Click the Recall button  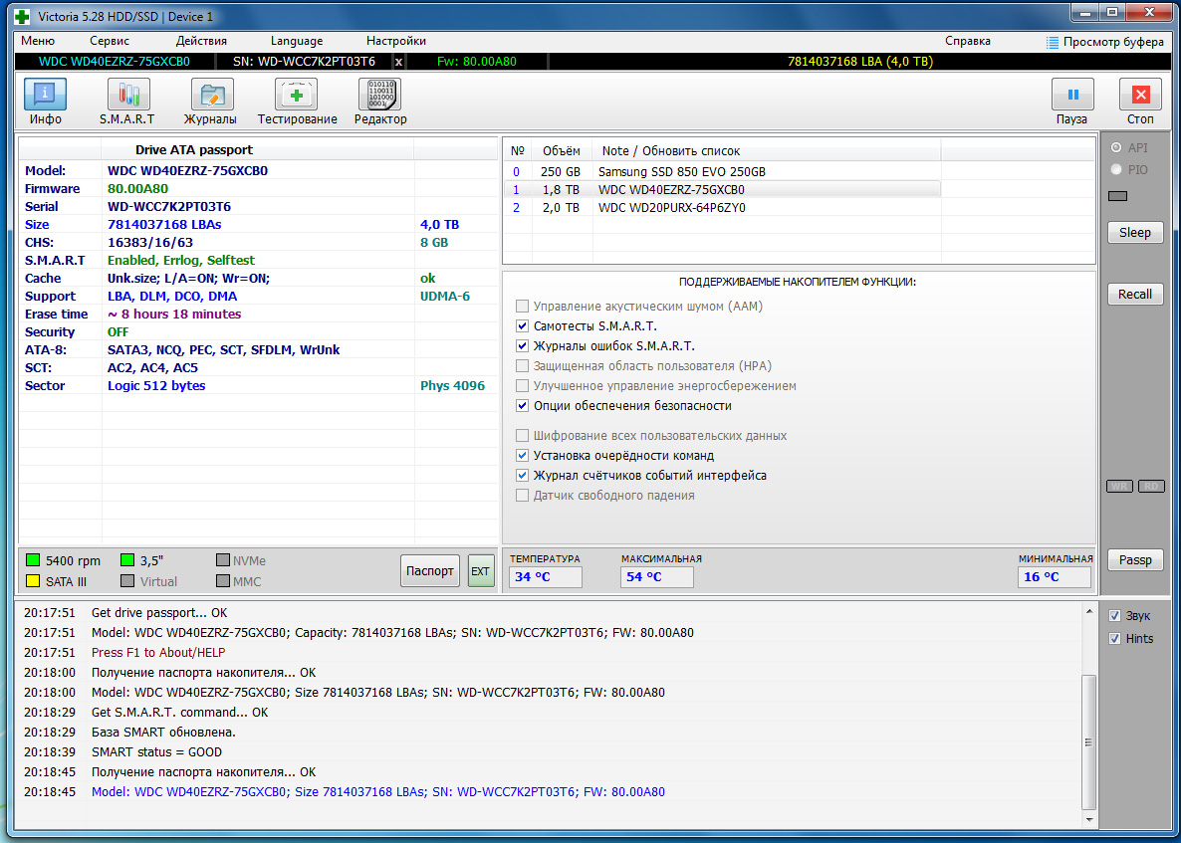tap(1135, 295)
